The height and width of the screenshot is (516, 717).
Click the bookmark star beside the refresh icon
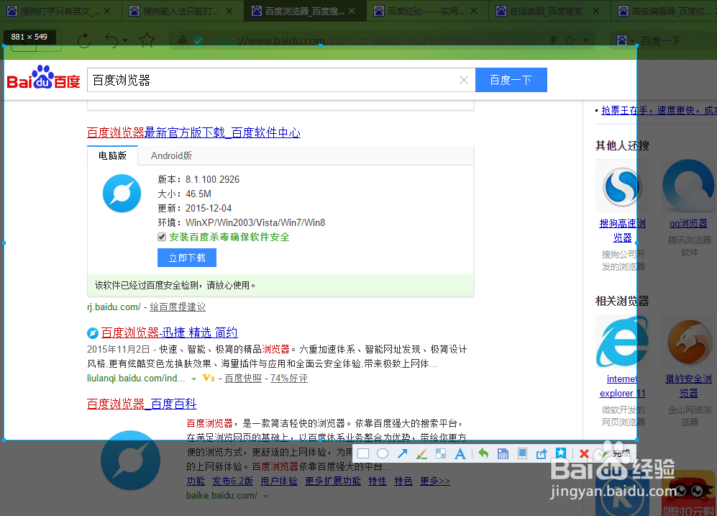tap(147, 40)
